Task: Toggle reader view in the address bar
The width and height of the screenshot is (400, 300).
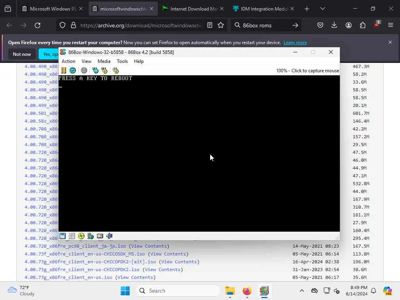Action: 210,25
